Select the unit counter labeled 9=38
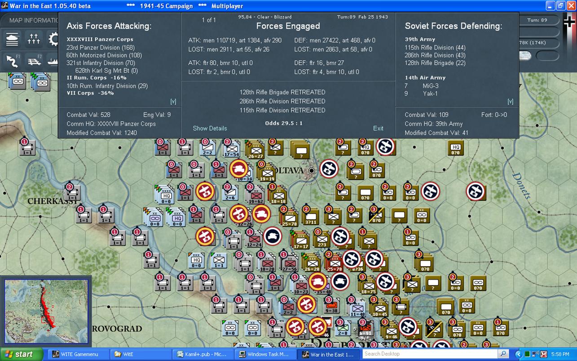The width and height of the screenshot is (577, 361). [x=332, y=305]
